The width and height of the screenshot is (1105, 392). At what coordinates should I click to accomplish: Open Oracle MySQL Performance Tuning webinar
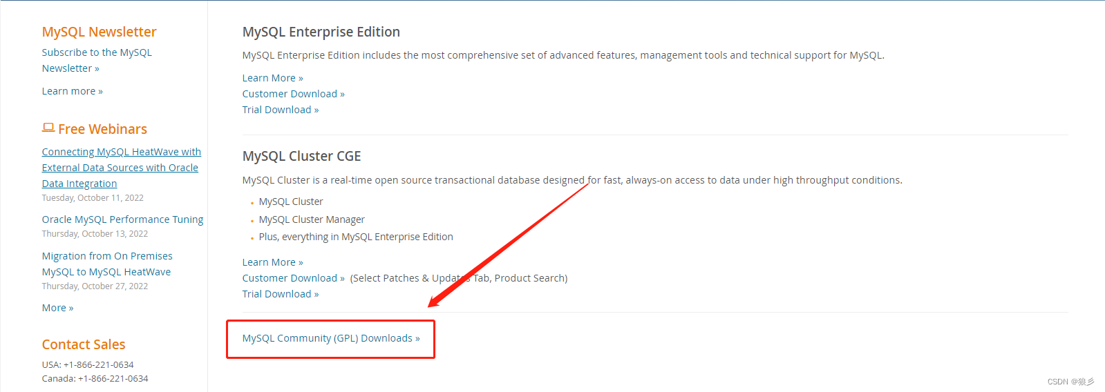(x=122, y=219)
